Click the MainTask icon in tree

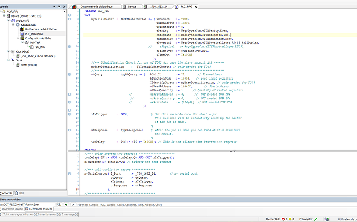[27, 42]
